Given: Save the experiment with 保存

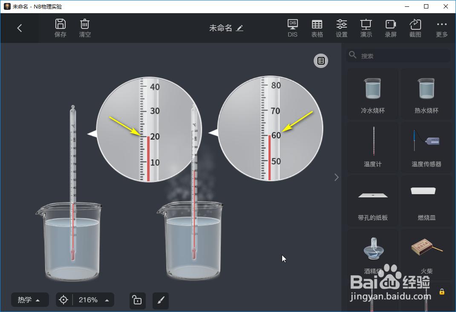Looking at the screenshot, I should tap(61, 28).
